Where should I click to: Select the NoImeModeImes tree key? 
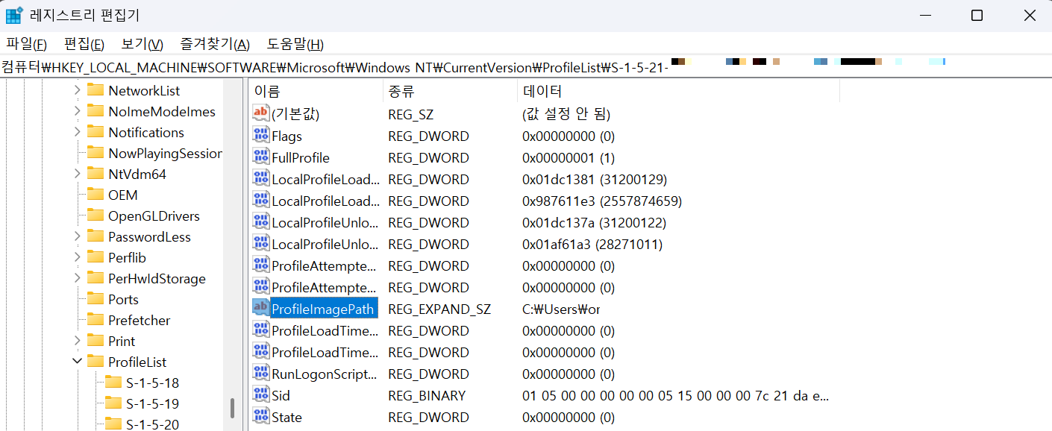pos(162,111)
